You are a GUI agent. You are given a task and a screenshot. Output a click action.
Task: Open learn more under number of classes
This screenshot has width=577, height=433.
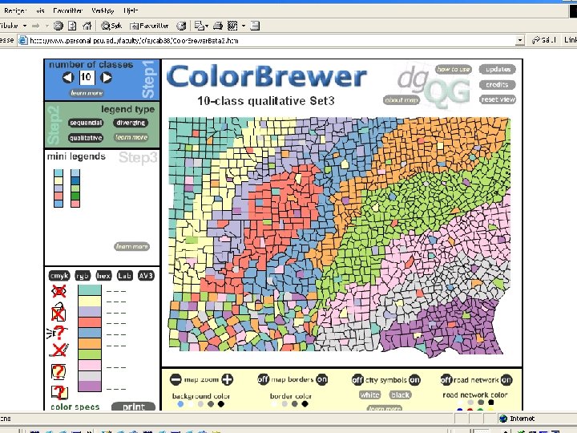click(x=87, y=93)
